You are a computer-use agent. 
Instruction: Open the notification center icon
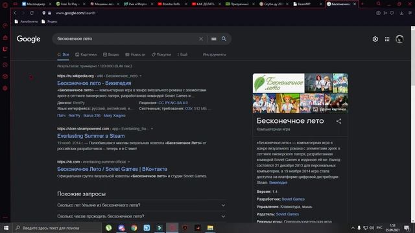point(407,228)
